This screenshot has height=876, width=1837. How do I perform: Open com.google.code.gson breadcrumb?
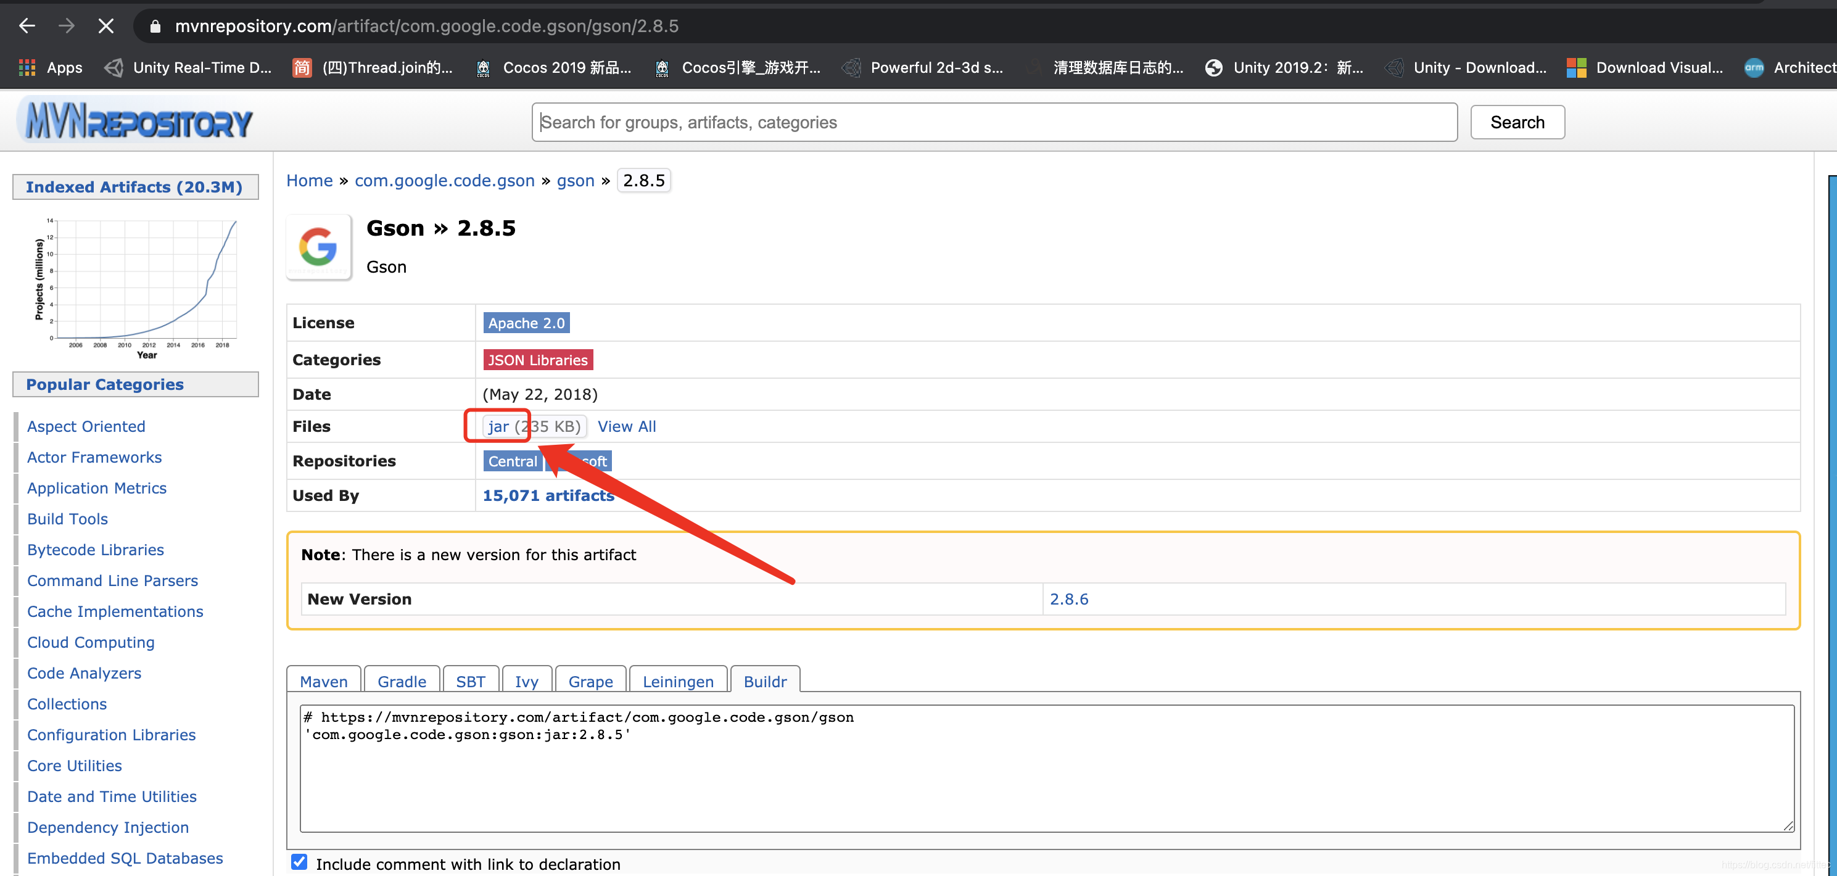[444, 181]
